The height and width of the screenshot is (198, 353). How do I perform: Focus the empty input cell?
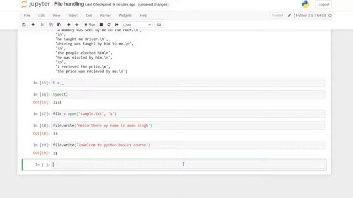click(x=189, y=164)
